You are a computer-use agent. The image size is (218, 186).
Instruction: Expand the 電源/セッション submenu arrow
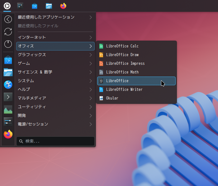[x=91, y=124]
